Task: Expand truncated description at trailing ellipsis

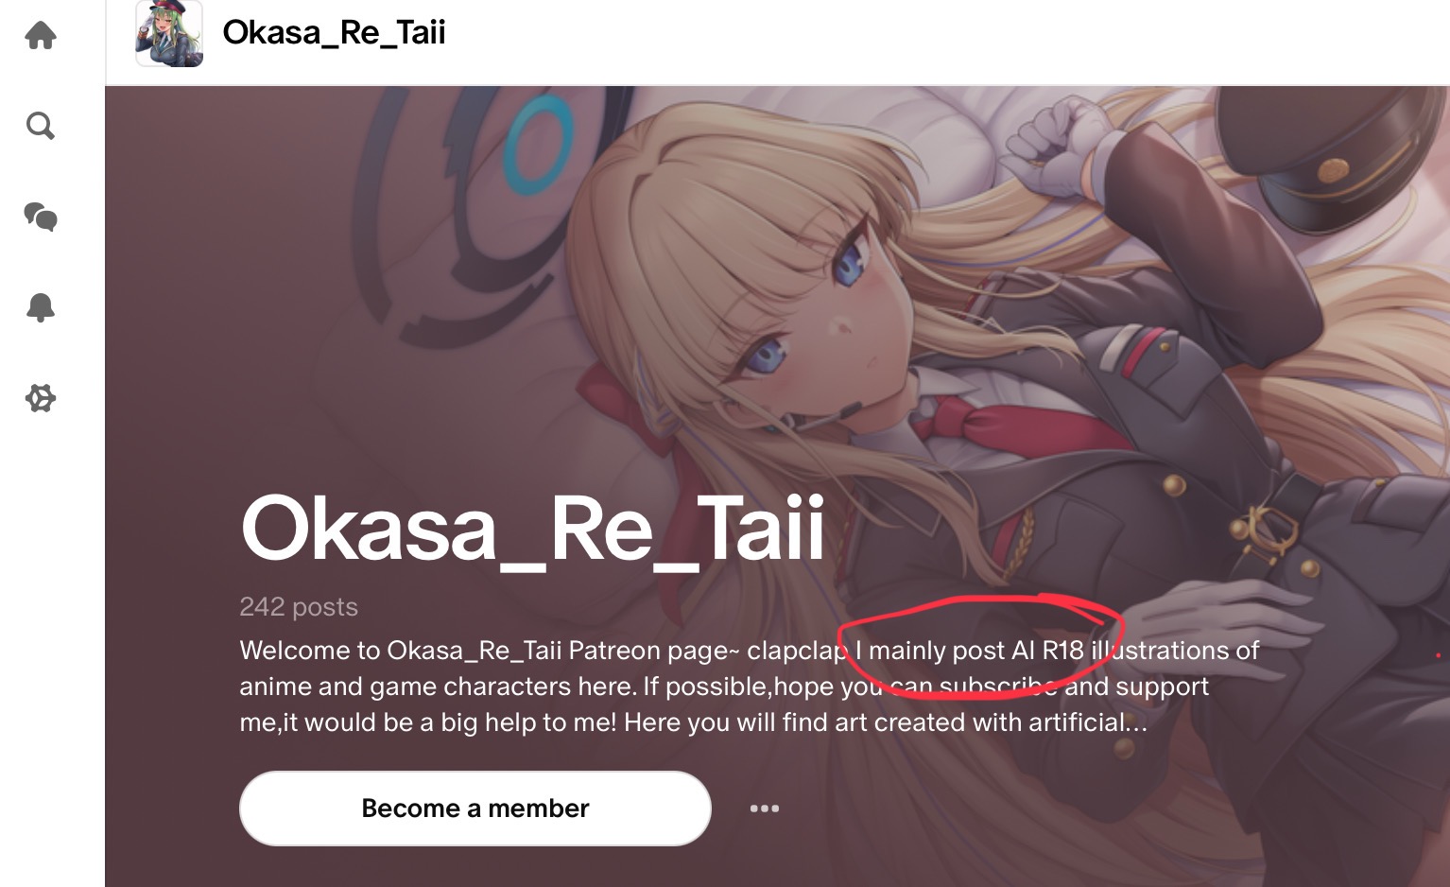Action: coord(1135,723)
